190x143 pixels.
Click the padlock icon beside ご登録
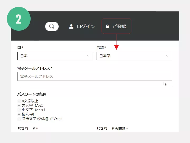coord(107,26)
